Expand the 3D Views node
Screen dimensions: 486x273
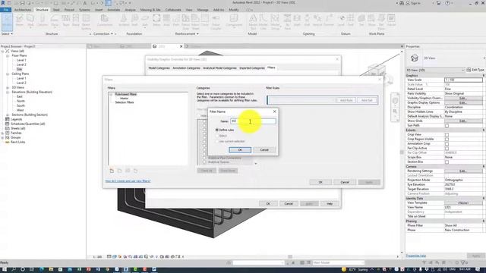click(x=8, y=88)
